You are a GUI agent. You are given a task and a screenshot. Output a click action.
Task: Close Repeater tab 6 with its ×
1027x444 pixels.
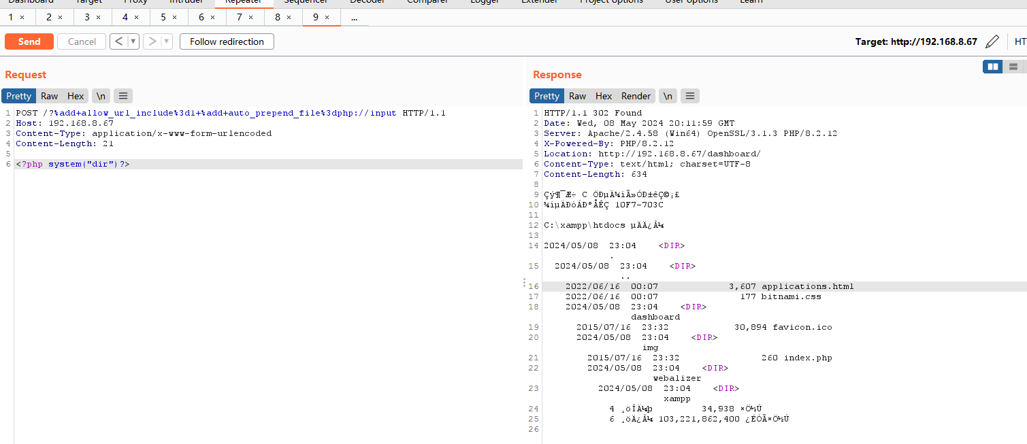tap(213, 17)
